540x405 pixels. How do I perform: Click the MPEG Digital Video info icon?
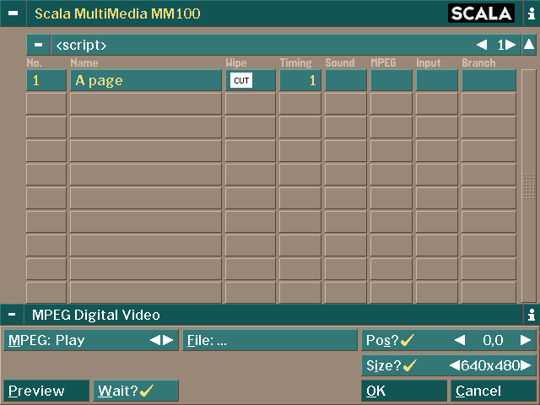click(531, 315)
